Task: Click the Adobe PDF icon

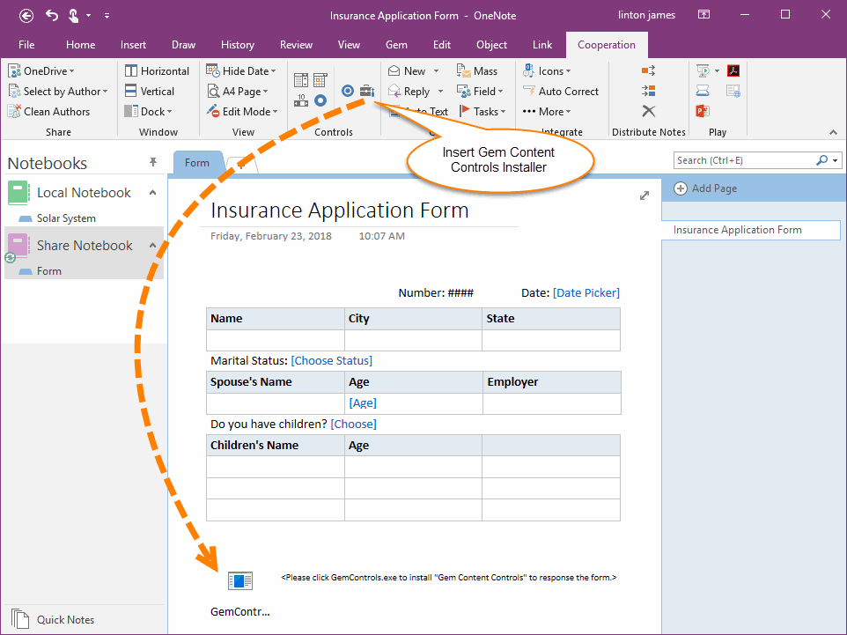Action: pyautogui.click(x=733, y=70)
